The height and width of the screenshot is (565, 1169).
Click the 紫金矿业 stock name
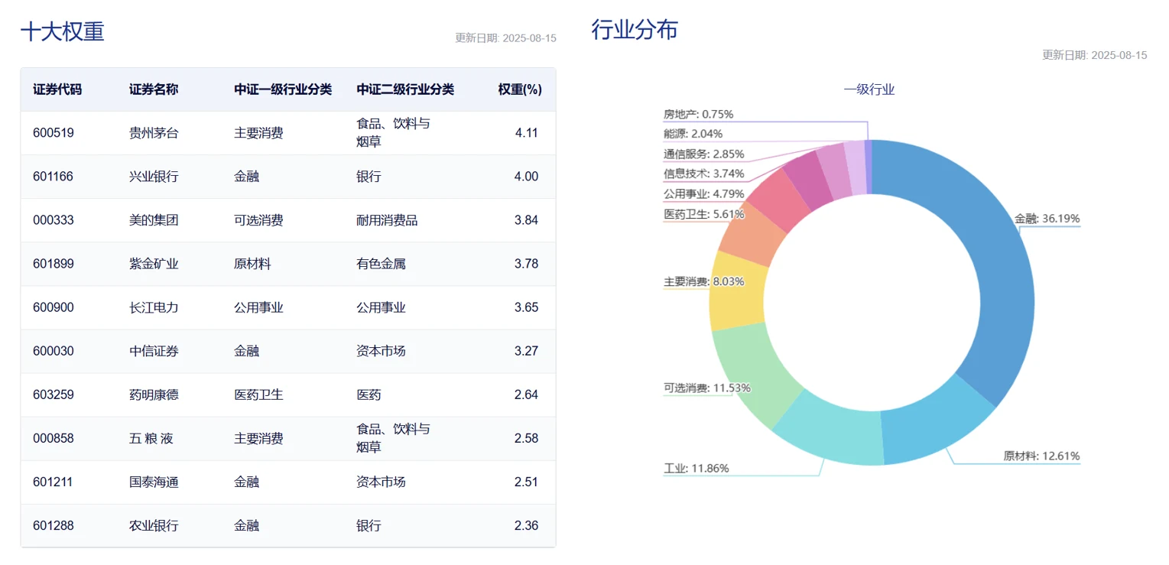point(154,264)
